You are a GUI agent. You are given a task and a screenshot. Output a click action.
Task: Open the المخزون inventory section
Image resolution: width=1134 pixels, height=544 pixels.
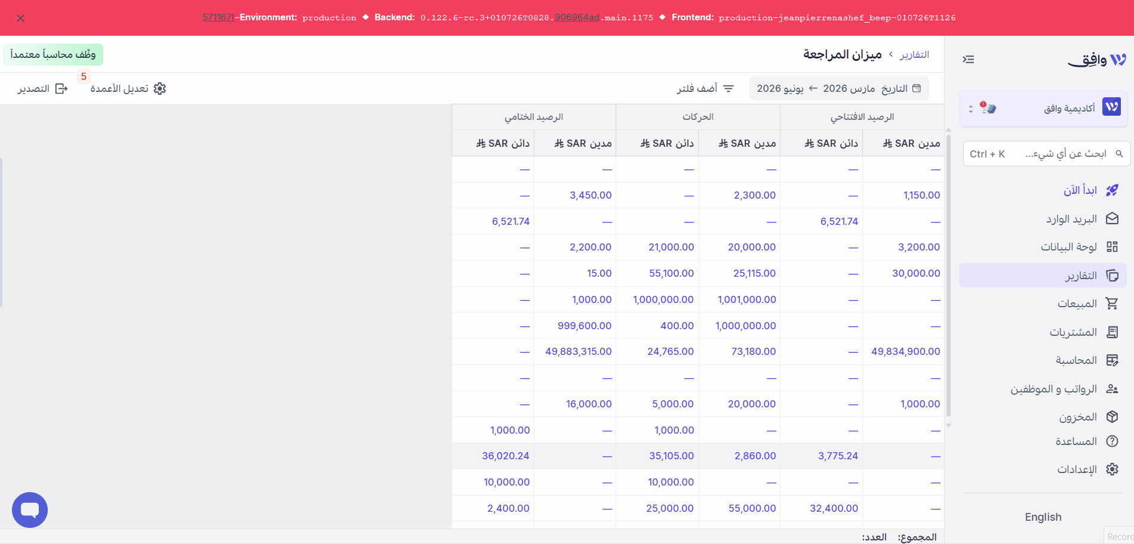click(1043, 417)
